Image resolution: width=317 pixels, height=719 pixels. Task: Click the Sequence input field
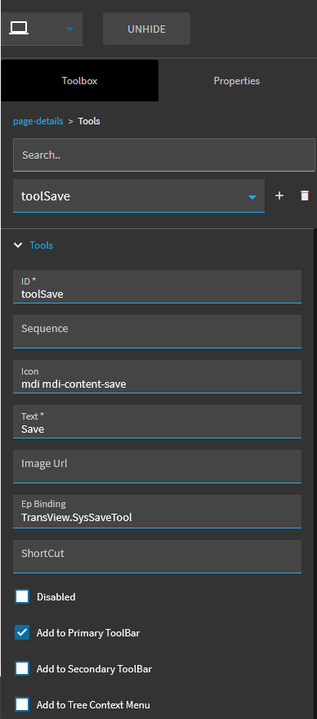(x=157, y=331)
